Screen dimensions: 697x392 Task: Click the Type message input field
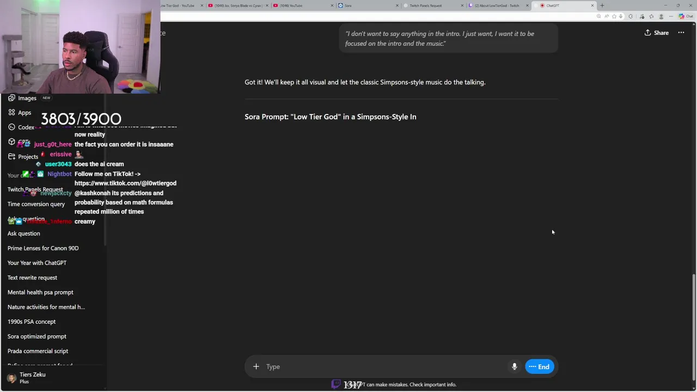(384, 366)
